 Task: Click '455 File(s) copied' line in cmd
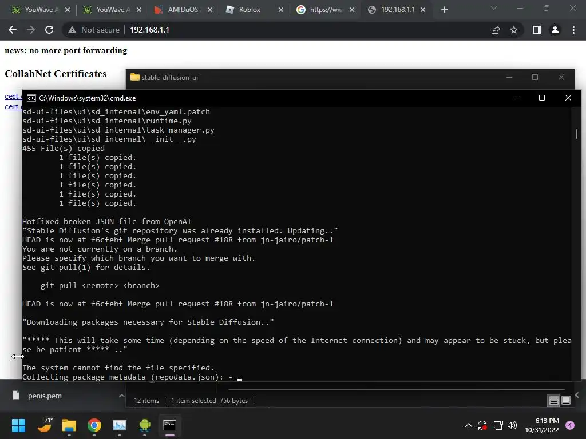coord(64,148)
